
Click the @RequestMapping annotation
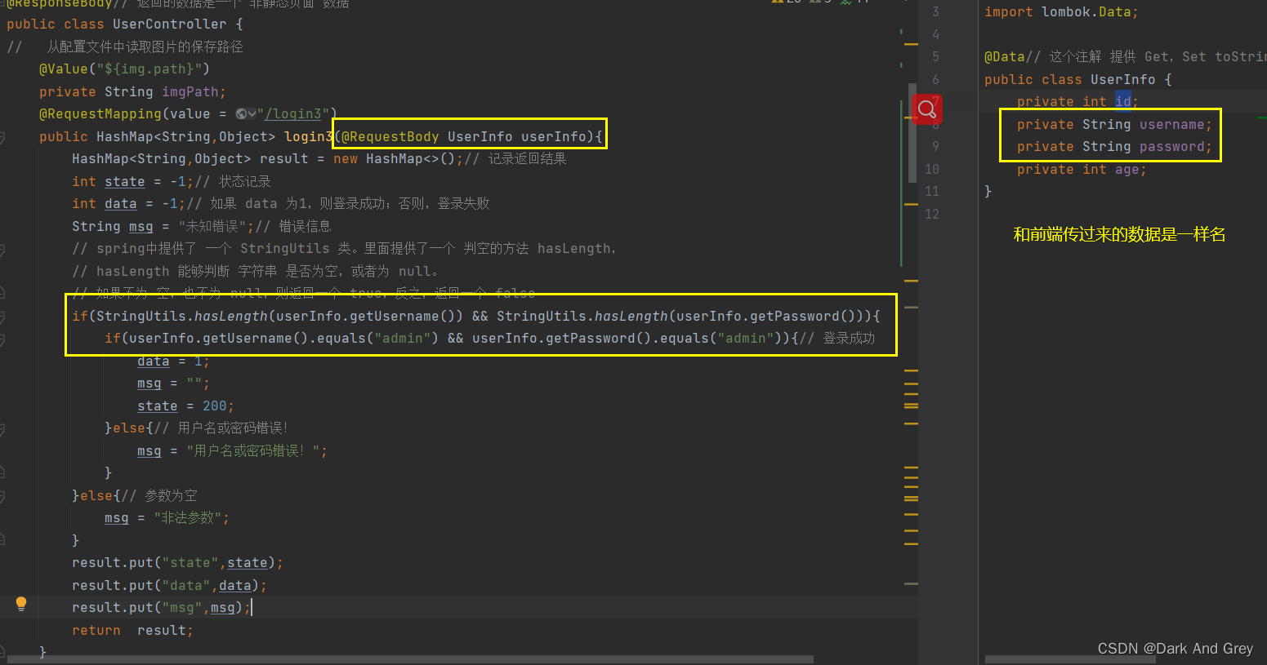click(100, 114)
